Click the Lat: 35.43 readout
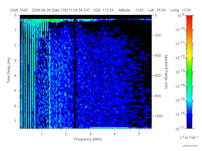 tap(157, 10)
